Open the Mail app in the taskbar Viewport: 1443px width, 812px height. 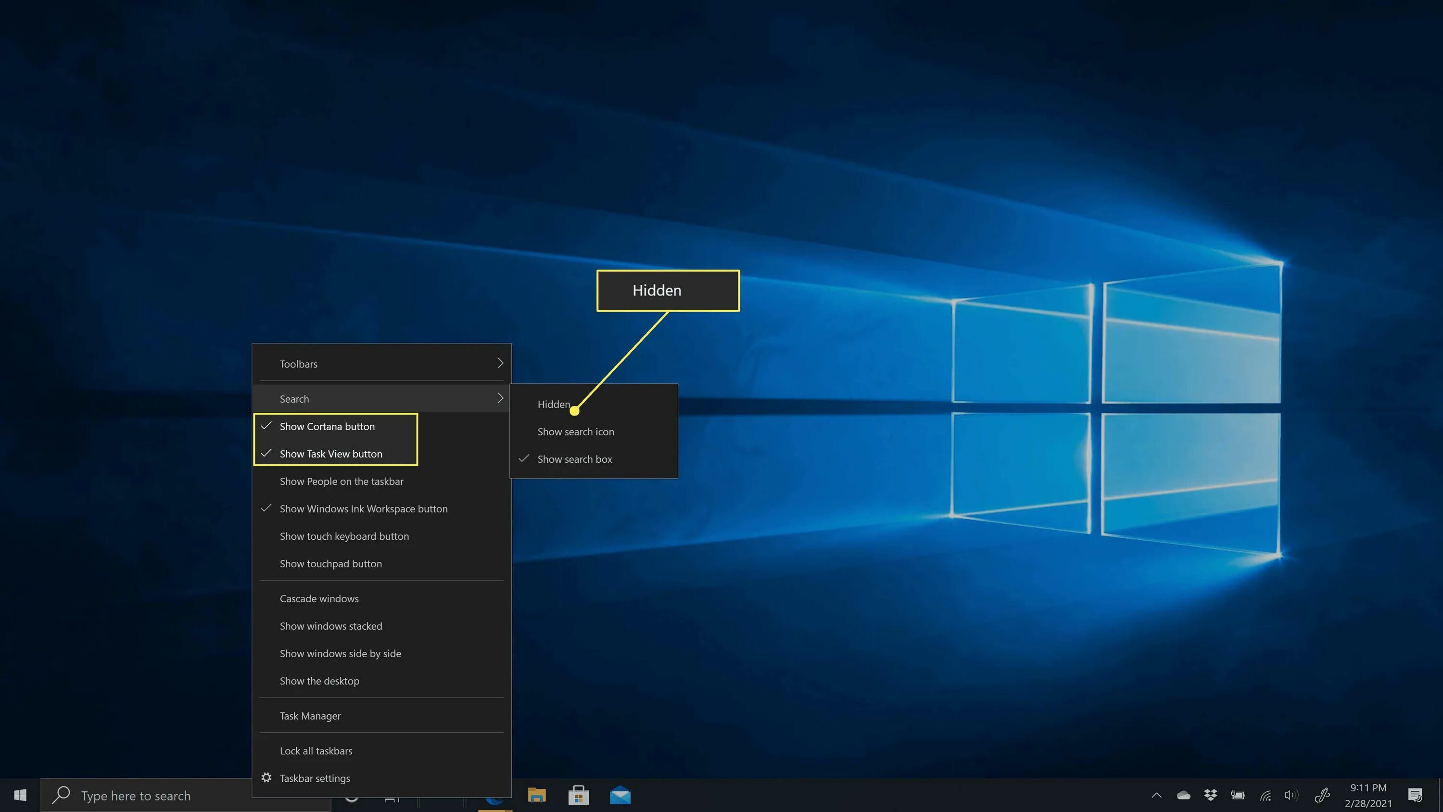click(x=620, y=795)
